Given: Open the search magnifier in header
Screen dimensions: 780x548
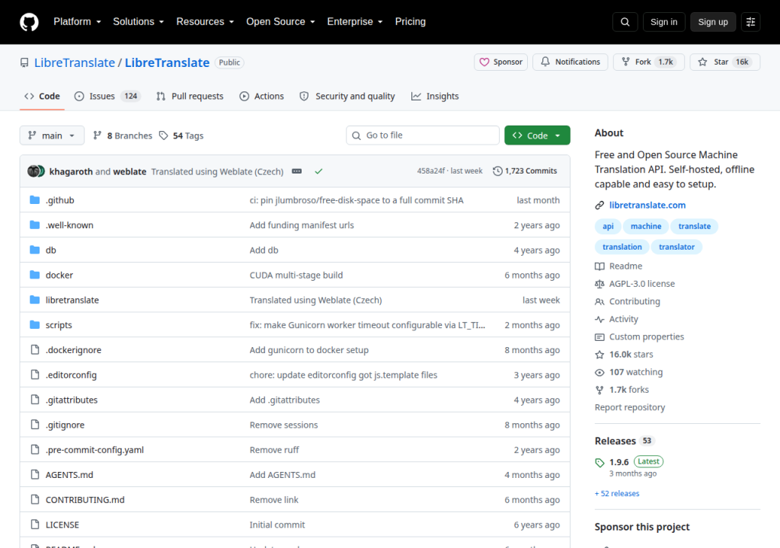Looking at the screenshot, I should tap(625, 22).
